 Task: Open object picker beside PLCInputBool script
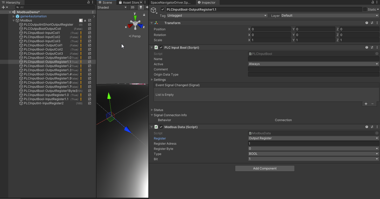pyautogui.click(x=377, y=54)
